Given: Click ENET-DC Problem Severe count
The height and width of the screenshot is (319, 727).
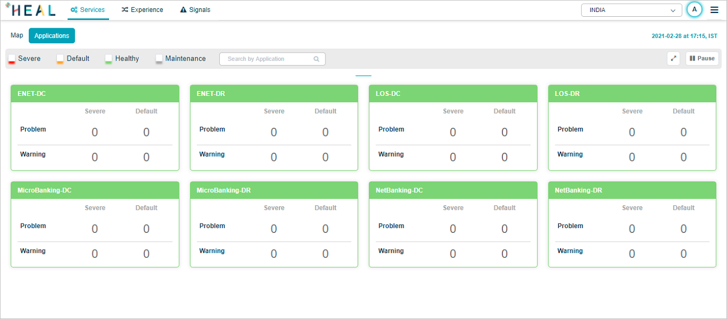Looking at the screenshot, I should (95, 132).
